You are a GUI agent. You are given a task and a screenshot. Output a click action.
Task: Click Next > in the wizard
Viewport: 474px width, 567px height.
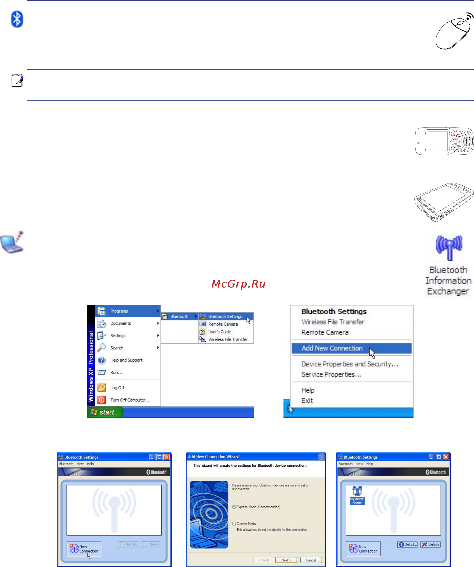286,560
